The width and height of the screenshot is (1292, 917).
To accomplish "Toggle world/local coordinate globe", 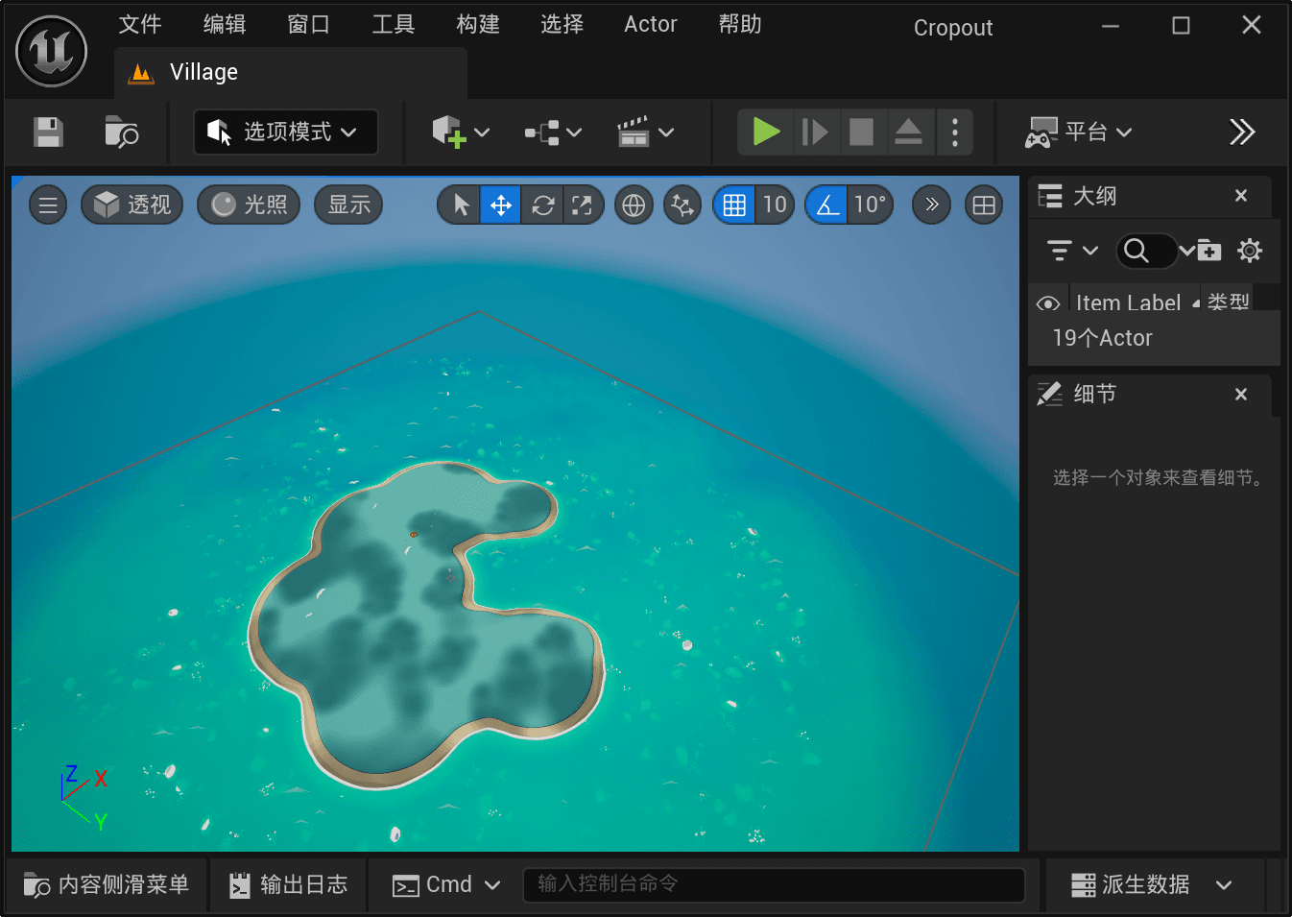I will click(634, 205).
